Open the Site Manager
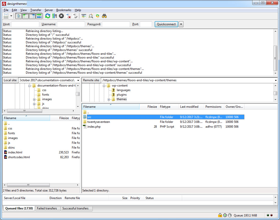The width and height of the screenshot is (280, 220). coord(6,16)
